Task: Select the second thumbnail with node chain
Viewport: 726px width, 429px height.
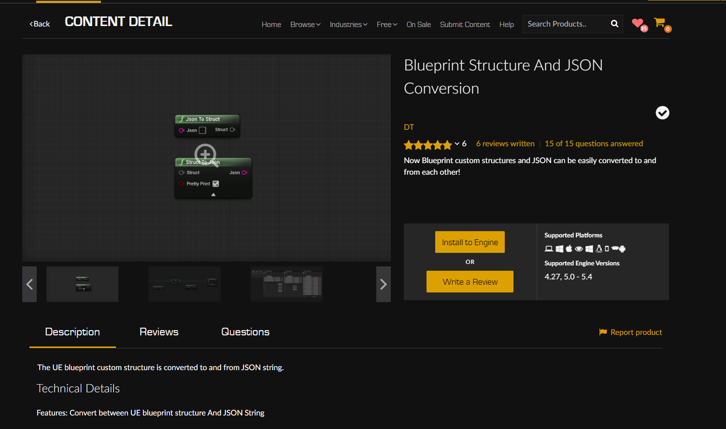Action: [x=185, y=284]
